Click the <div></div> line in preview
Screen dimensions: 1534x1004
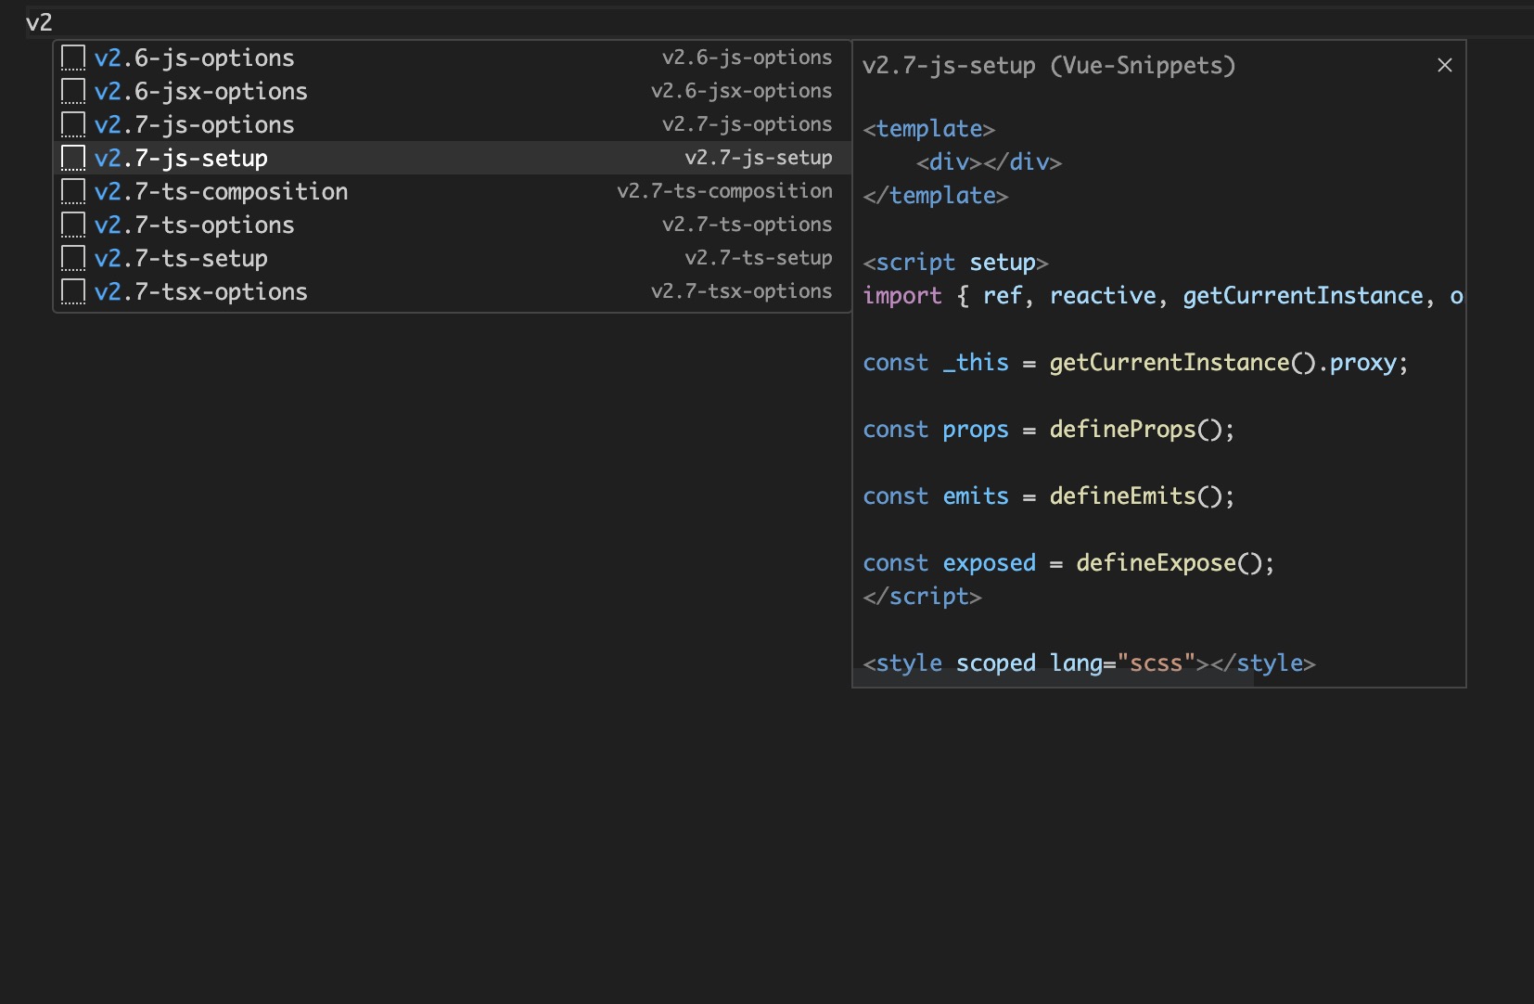(x=989, y=162)
